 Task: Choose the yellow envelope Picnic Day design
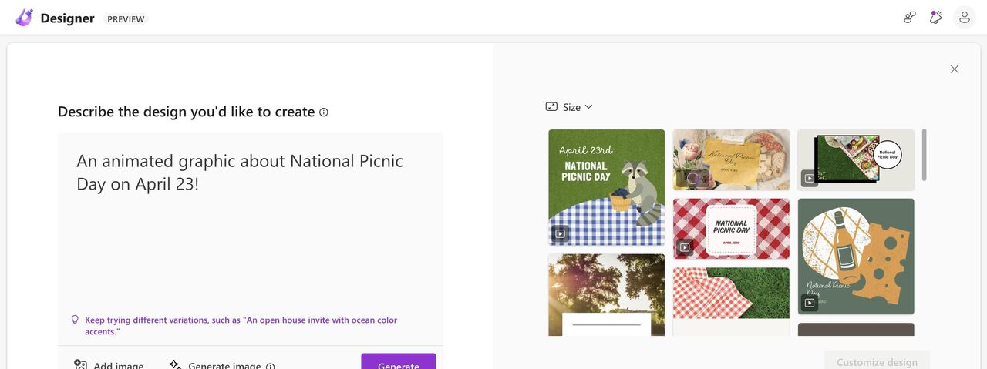(731, 159)
